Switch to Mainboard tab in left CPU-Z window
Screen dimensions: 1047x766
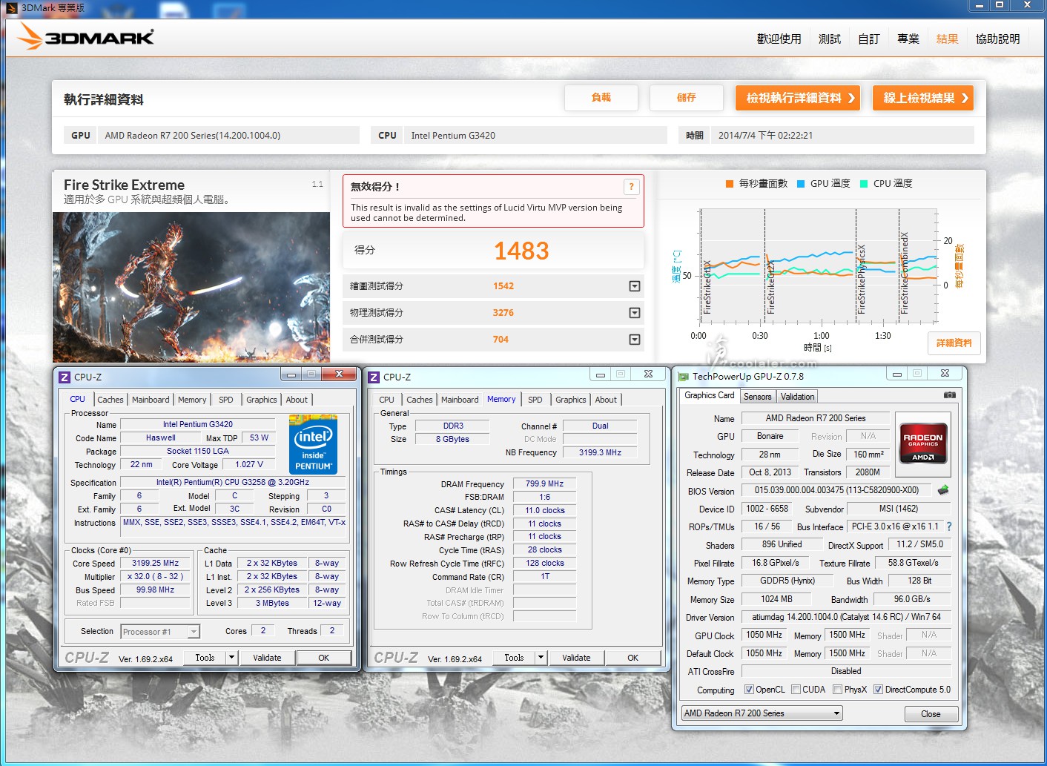click(x=151, y=400)
